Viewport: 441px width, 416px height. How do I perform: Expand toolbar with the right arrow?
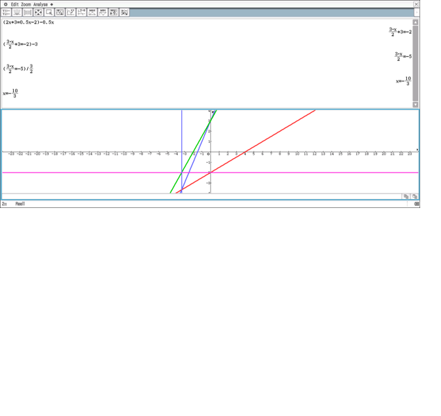[417, 12]
